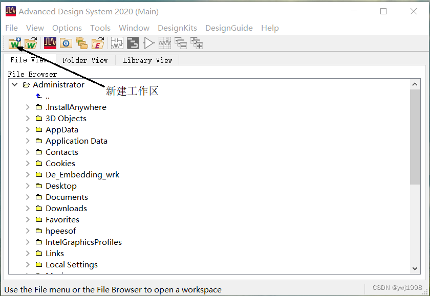
Task: Click the amplifier triangle symbol icon
Action: click(149, 43)
